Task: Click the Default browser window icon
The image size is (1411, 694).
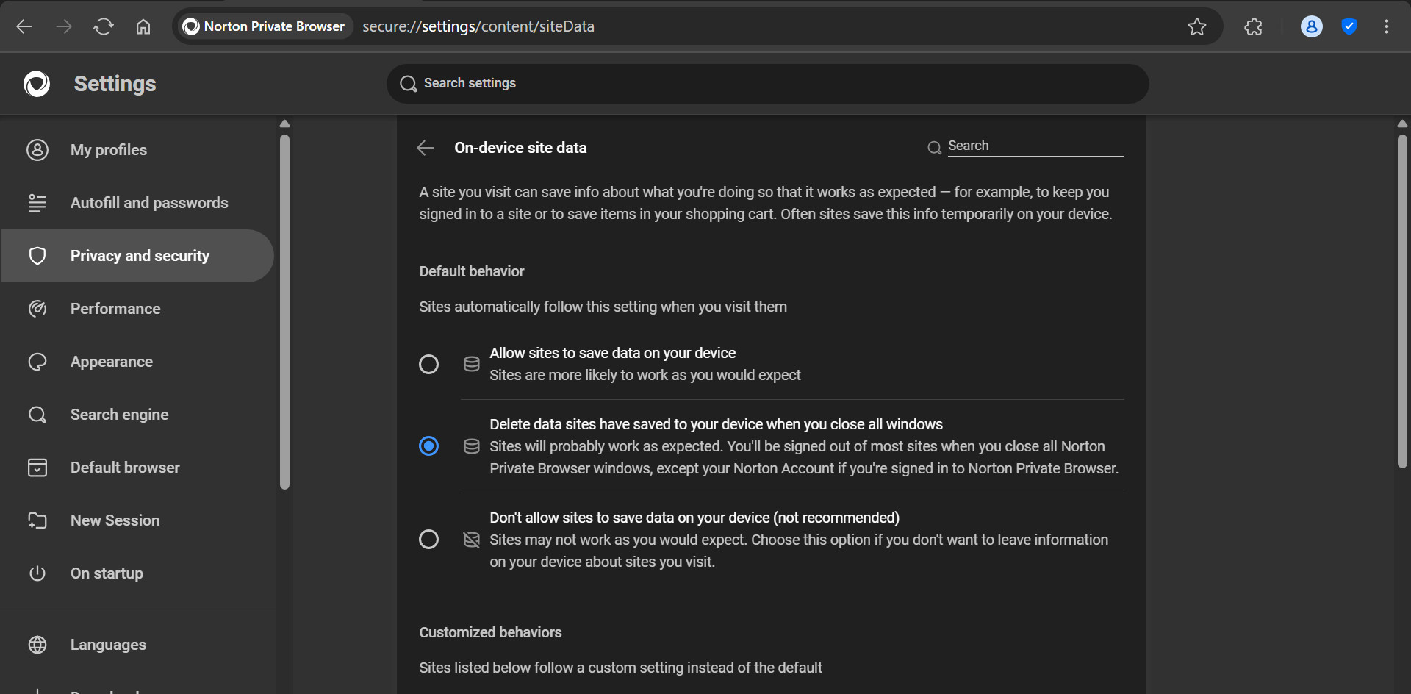Action: click(37, 468)
